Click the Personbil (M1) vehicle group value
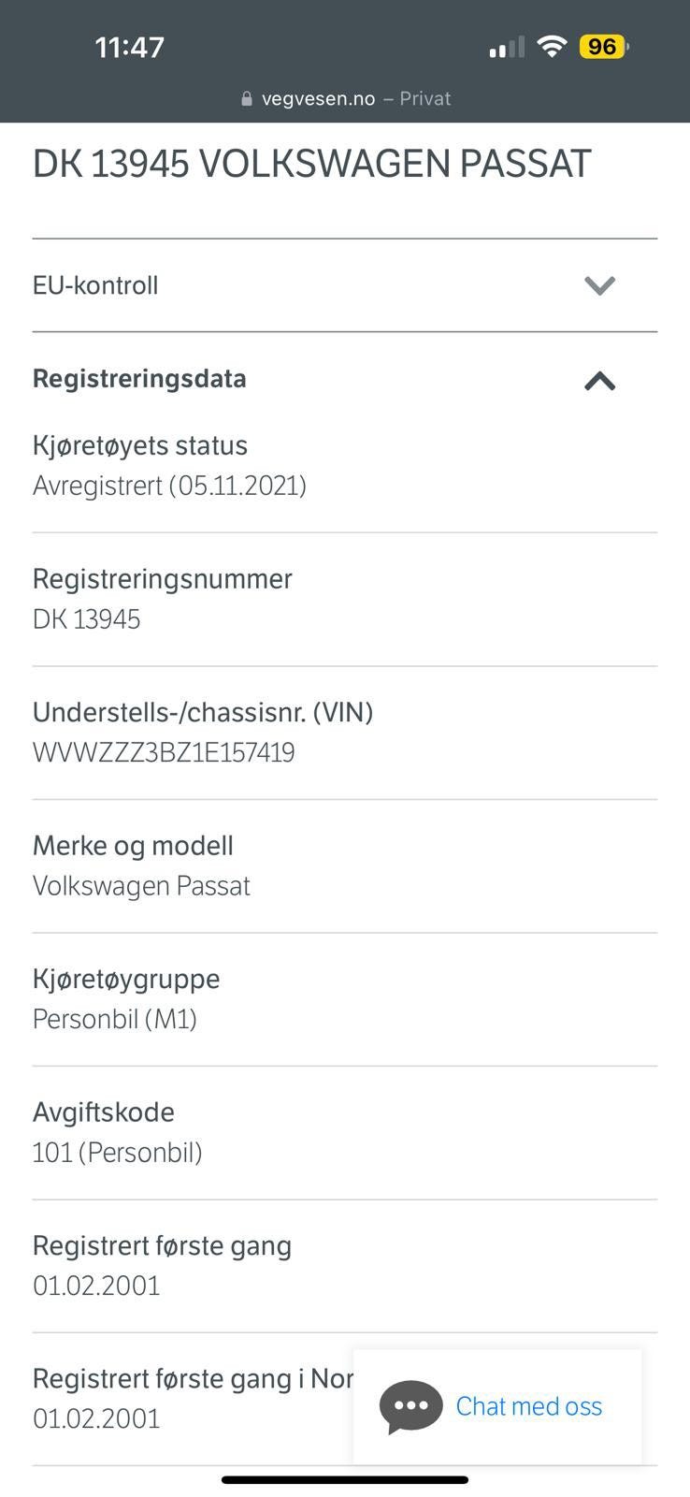The image size is (690, 1497). (115, 1019)
